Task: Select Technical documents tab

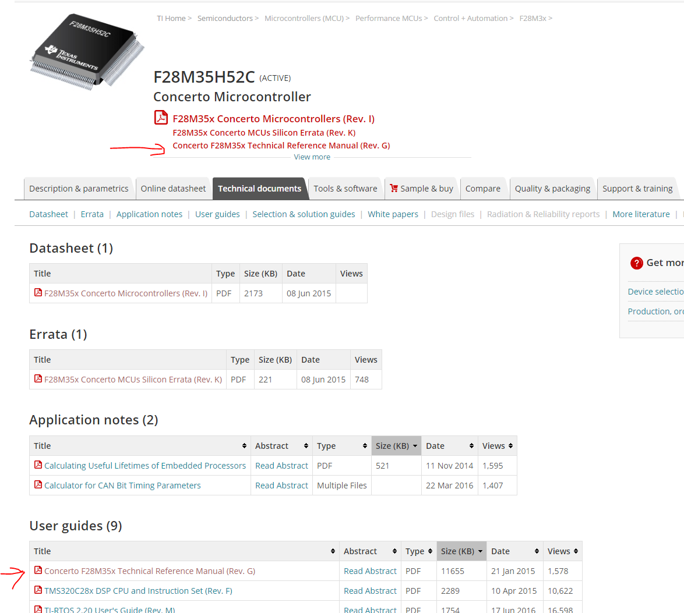Action: (259, 189)
